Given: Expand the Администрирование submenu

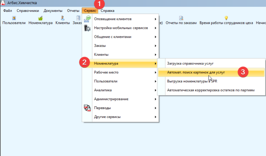Looking at the screenshot, I should 121,99.
